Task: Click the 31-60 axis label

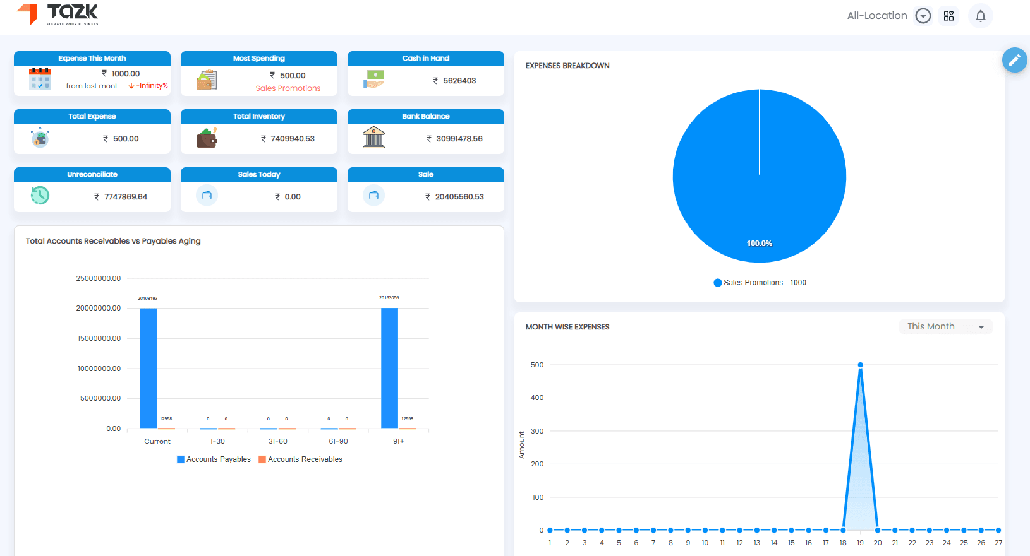Action: (278, 441)
